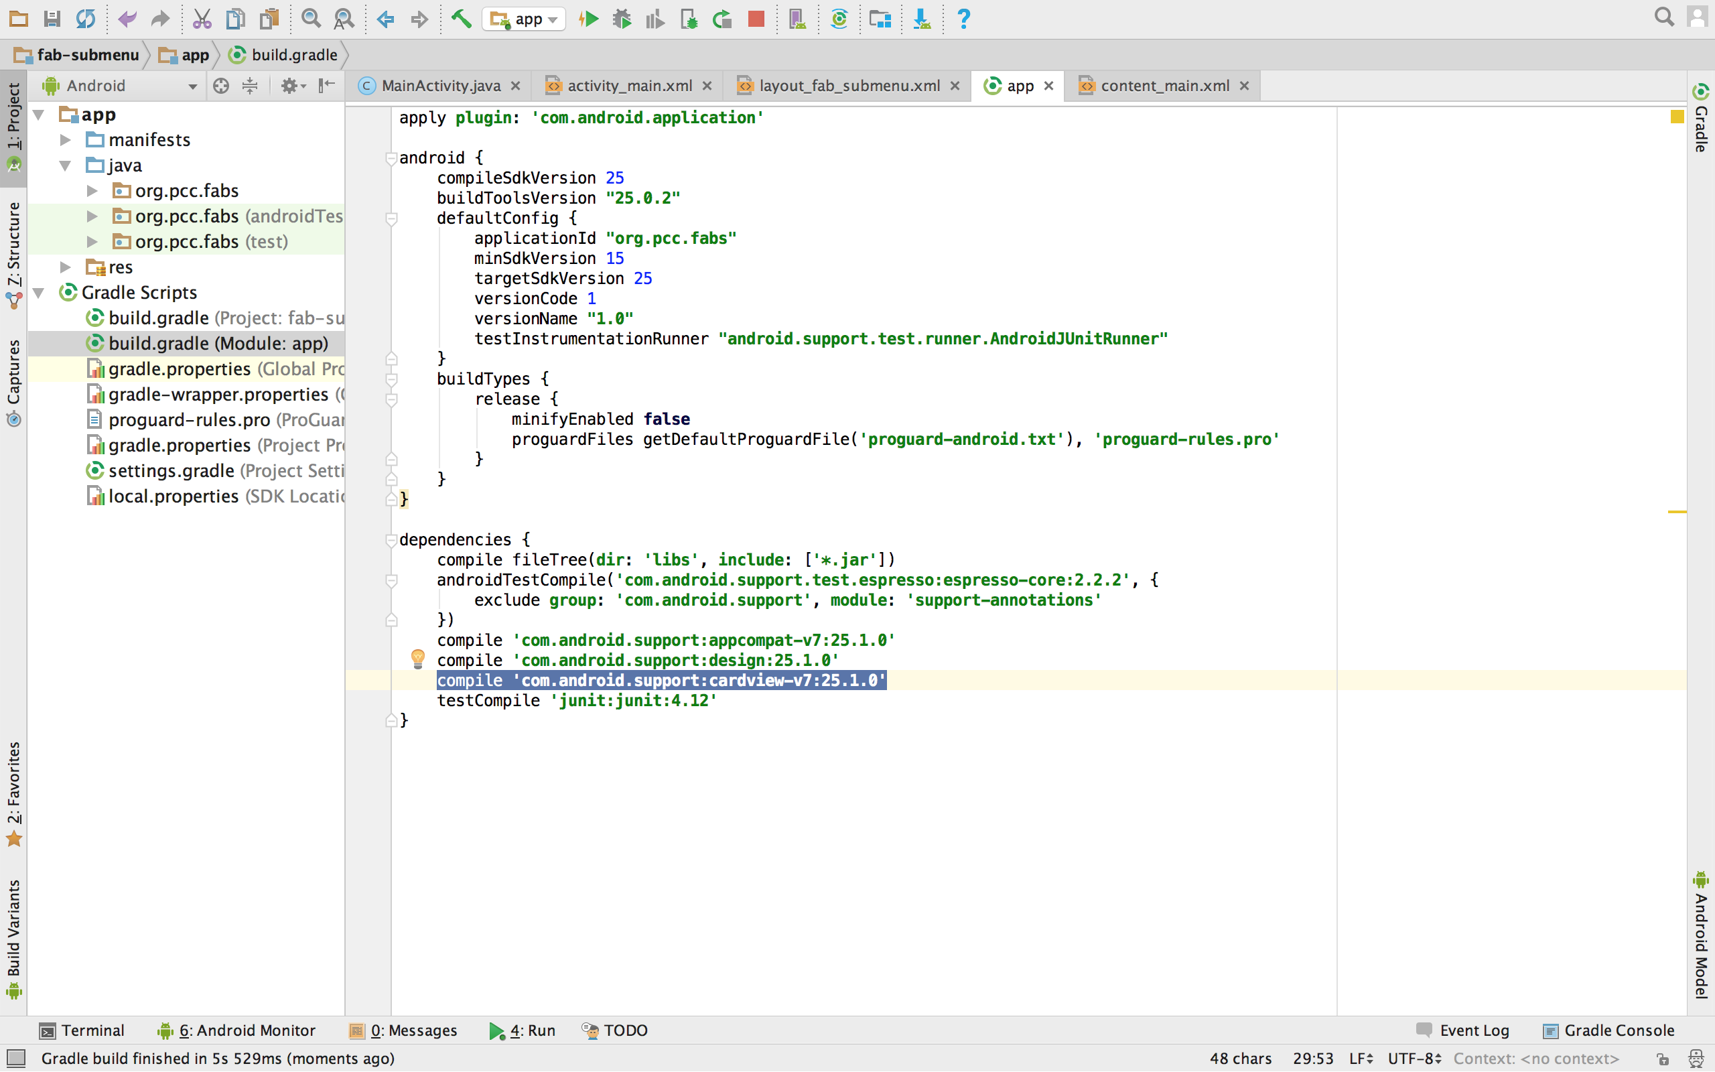Open the SDK Manager download icon
The height and width of the screenshot is (1072, 1715).
point(921,19)
